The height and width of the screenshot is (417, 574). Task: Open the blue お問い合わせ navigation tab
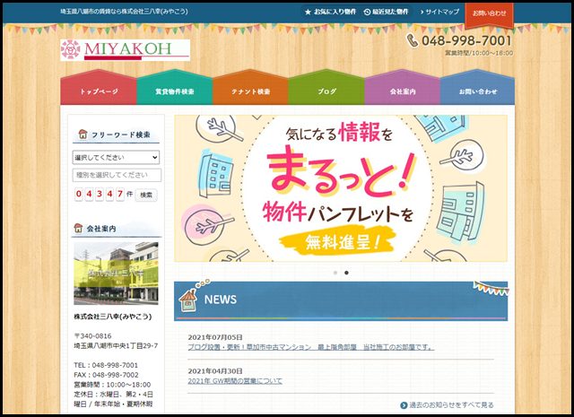tap(478, 88)
